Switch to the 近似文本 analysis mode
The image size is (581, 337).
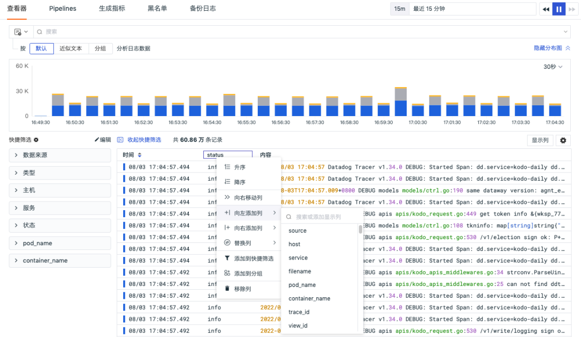(70, 48)
